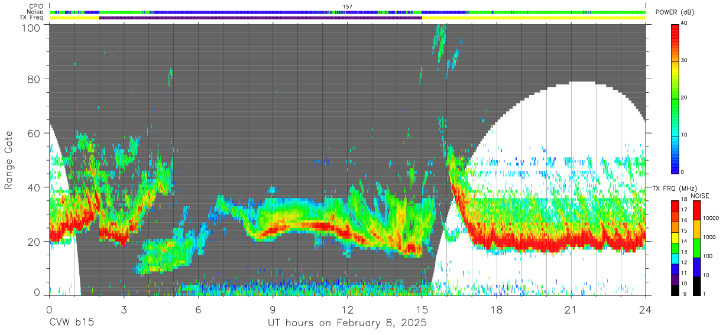Click the range gate tick label '40'
The image size is (726, 335).
(35, 187)
